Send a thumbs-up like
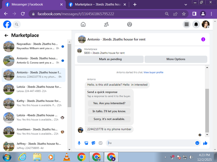217x162 pixels. point(205,143)
